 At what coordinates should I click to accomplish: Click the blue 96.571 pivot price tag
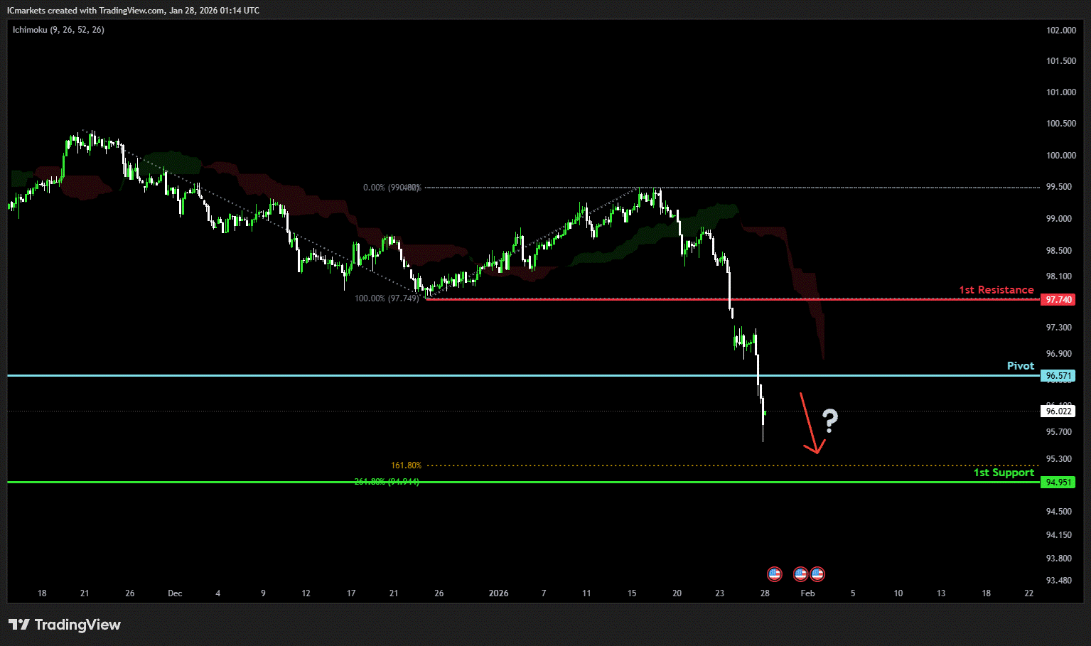pos(1058,376)
